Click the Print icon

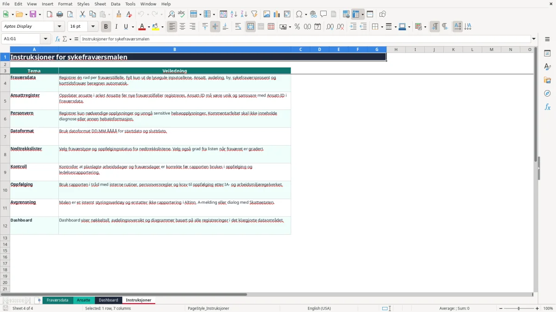click(x=60, y=14)
